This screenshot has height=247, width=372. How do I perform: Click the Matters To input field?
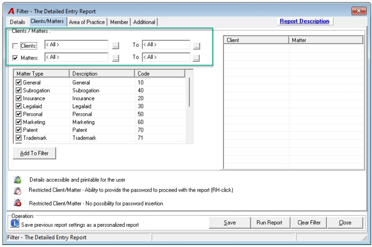click(x=166, y=57)
